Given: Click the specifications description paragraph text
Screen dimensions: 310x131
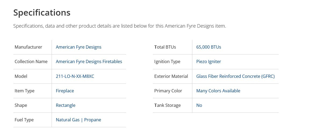Looking at the screenshot, I should coord(120,26).
